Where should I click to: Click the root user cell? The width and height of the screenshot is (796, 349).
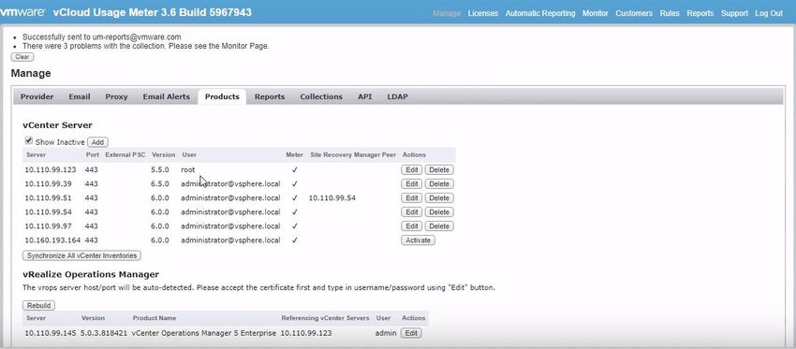coord(188,170)
